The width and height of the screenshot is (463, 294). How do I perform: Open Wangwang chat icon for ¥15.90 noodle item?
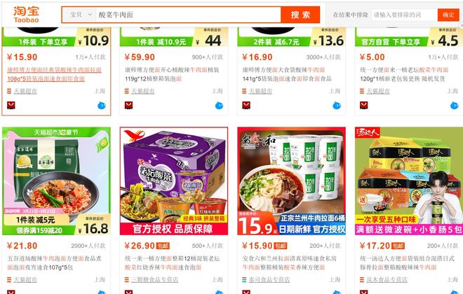click(102, 105)
